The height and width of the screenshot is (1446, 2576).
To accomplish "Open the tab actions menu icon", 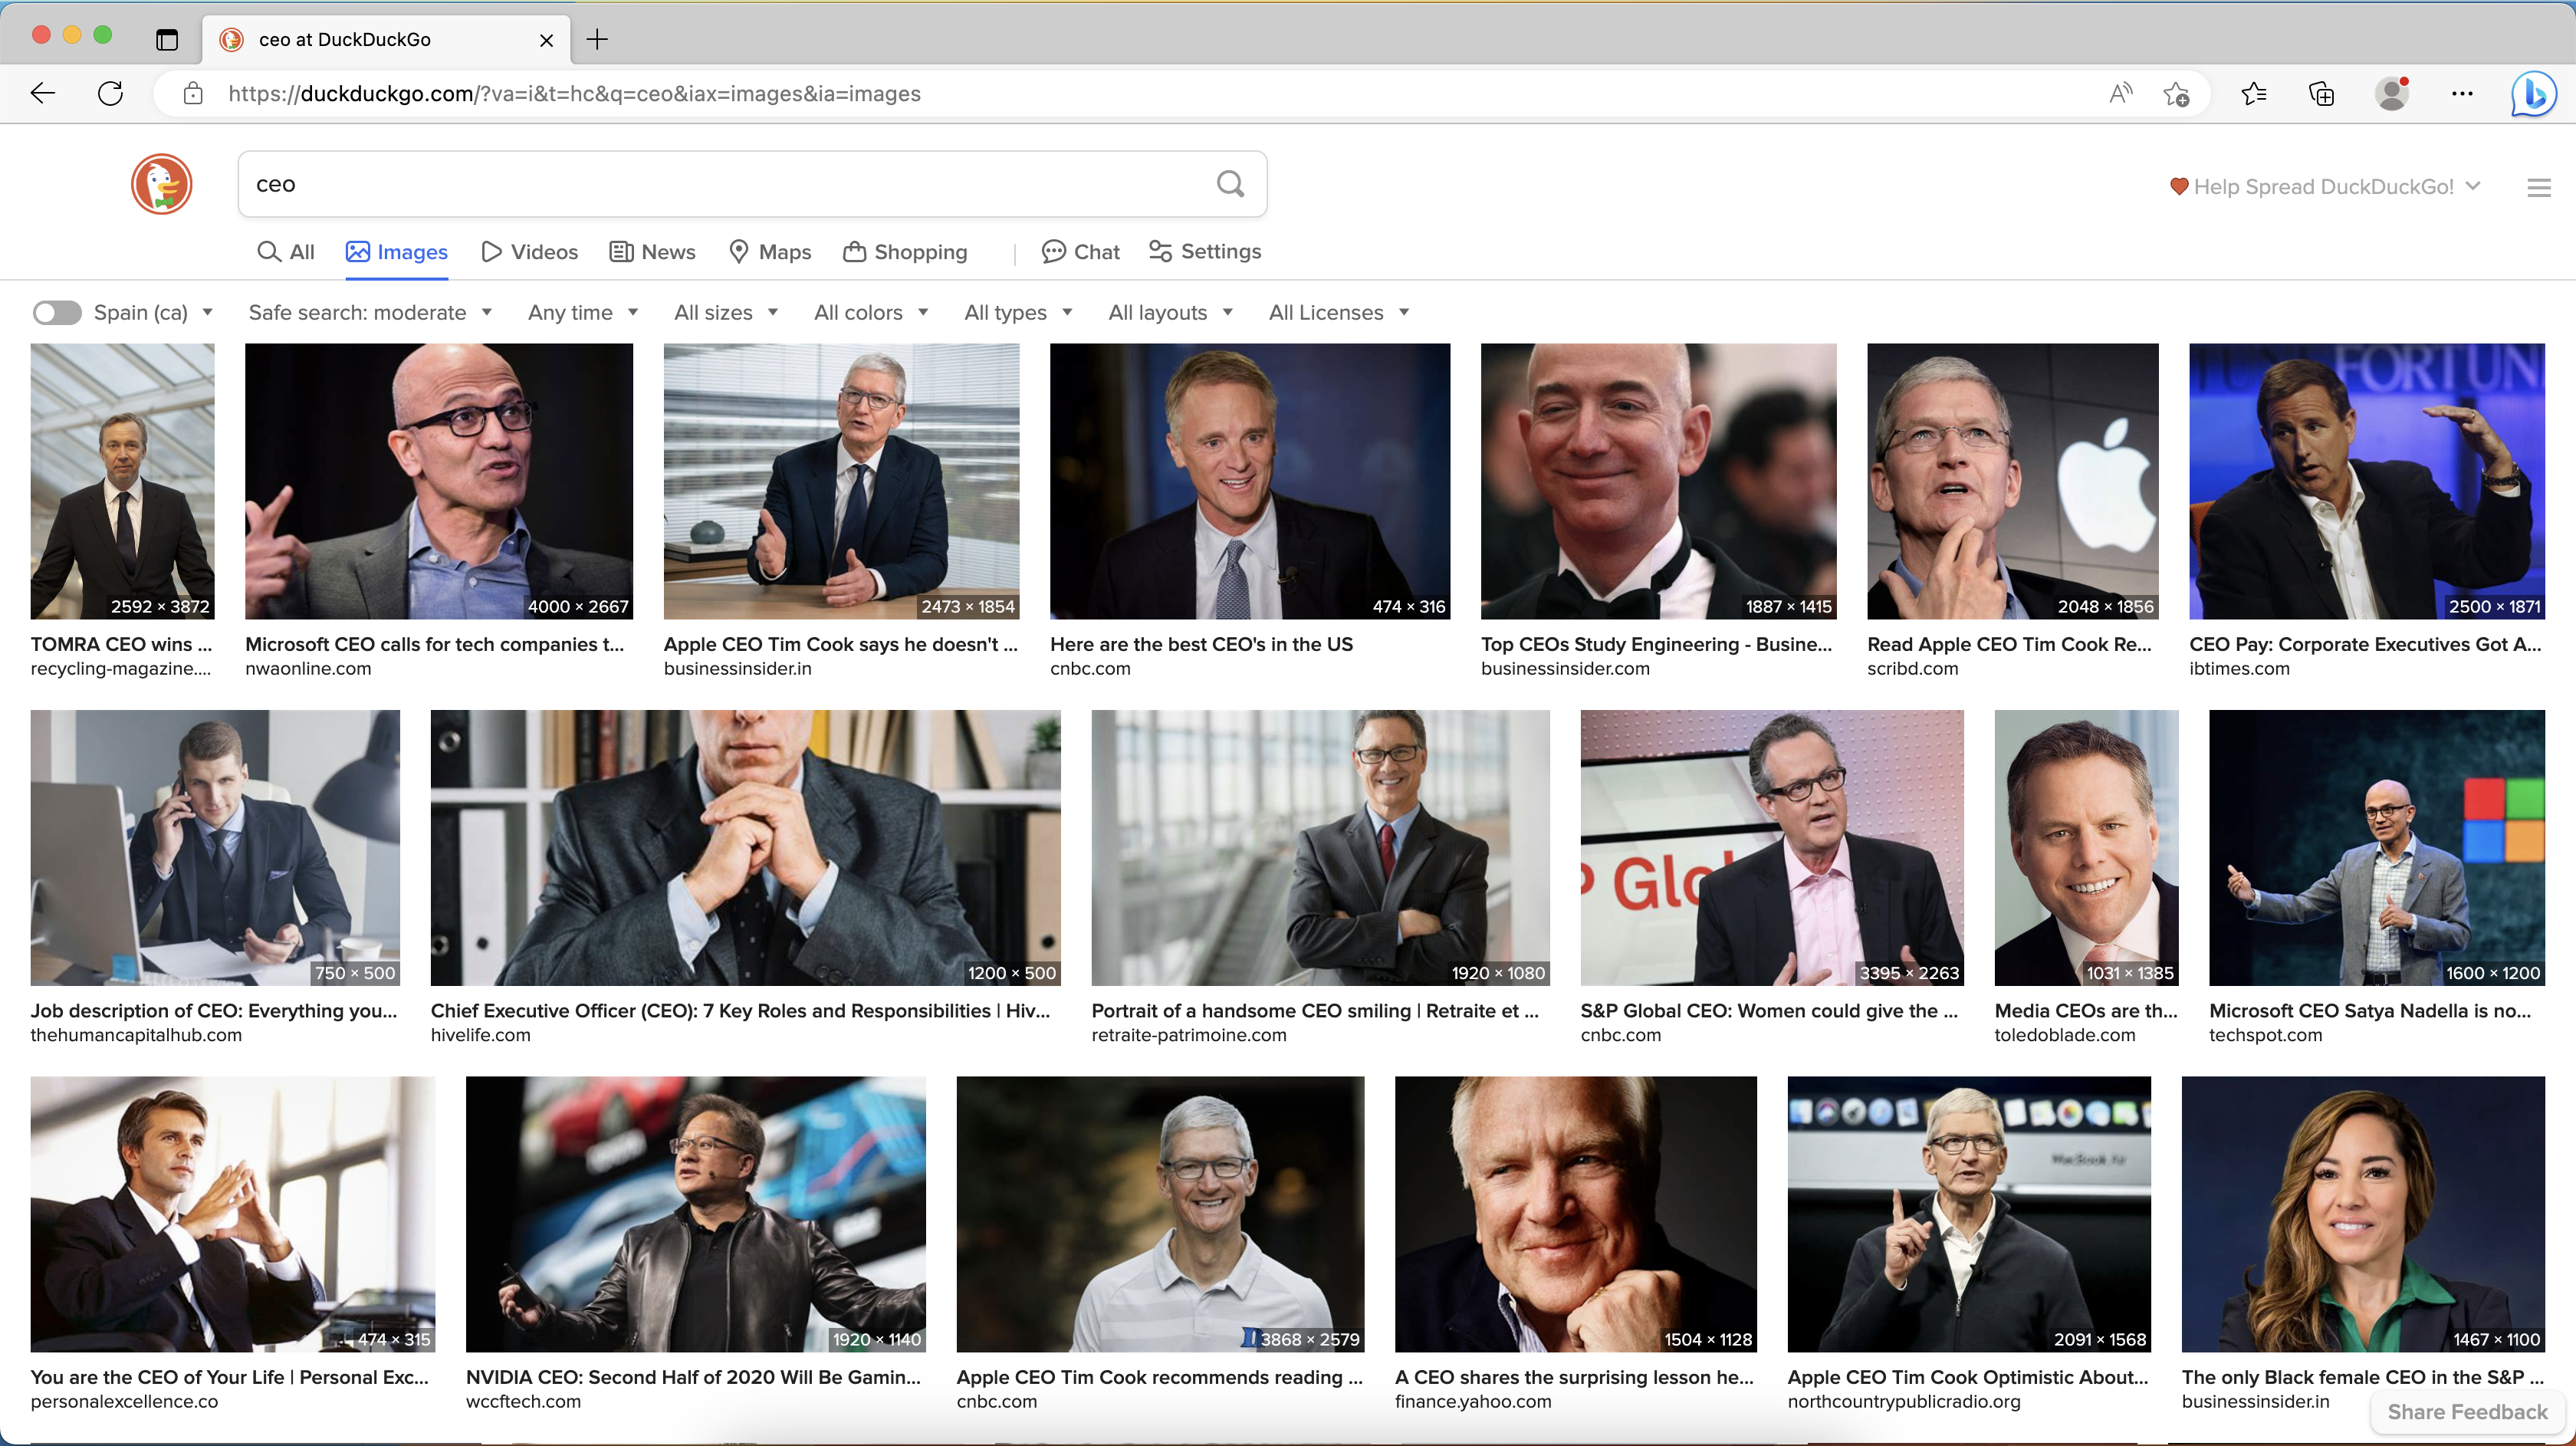I will point(167,40).
